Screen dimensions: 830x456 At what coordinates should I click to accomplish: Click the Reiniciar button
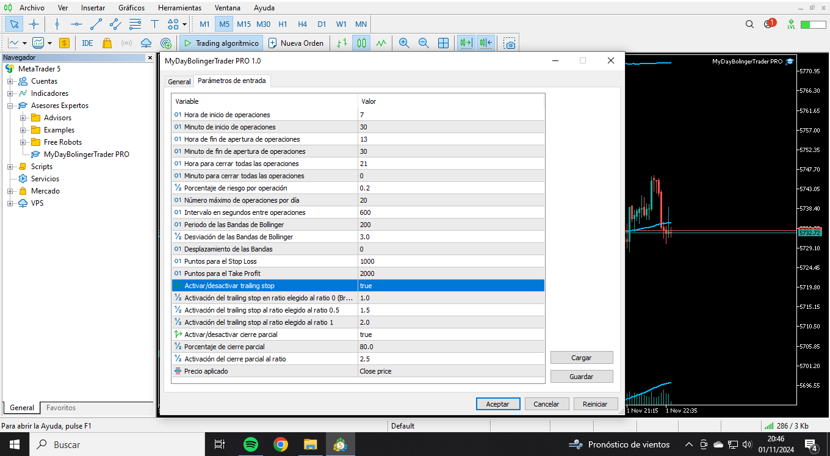[595, 404]
